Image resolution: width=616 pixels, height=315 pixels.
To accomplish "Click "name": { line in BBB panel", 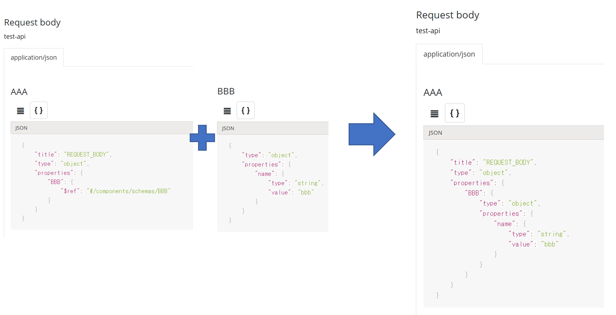I will 270,174.
